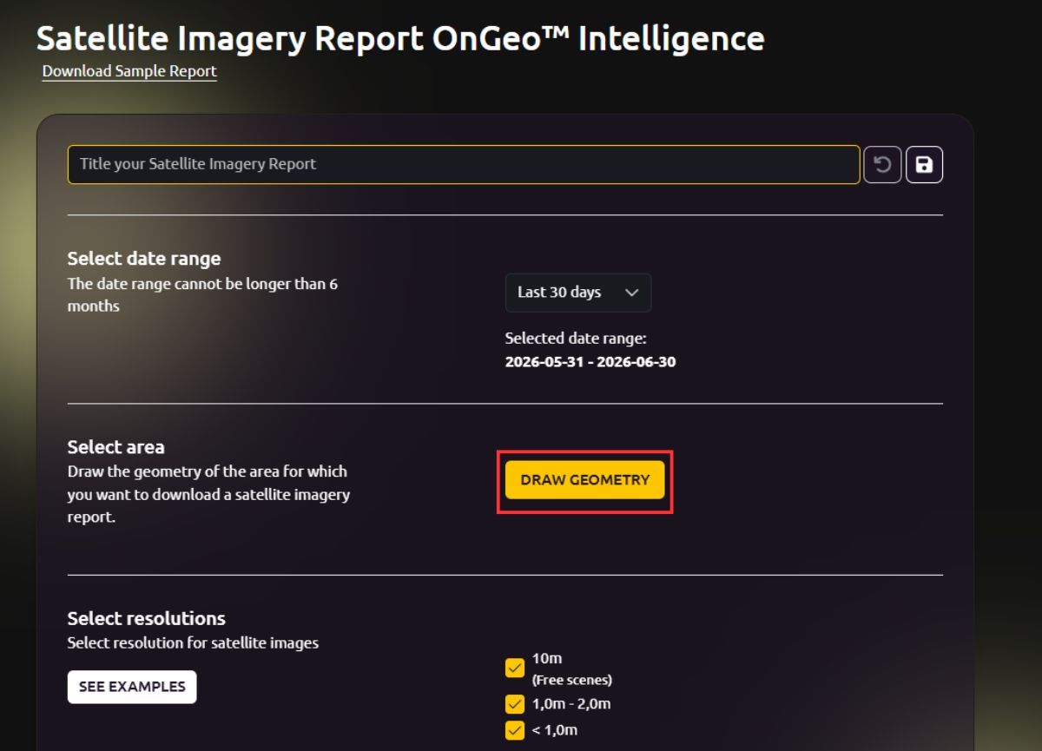The width and height of the screenshot is (1042, 751).
Task: Click the save floppy disk icon
Action: click(x=924, y=164)
